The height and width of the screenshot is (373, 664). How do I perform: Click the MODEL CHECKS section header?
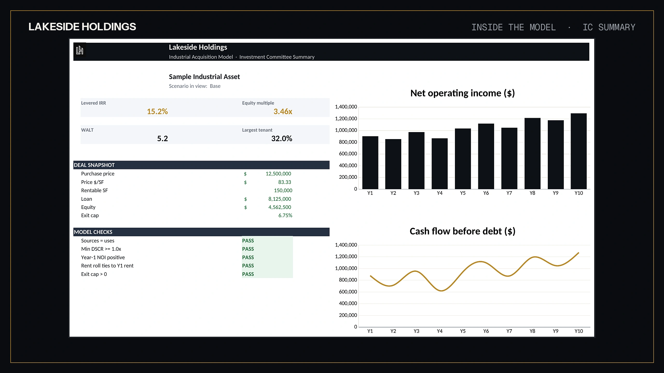point(201,232)
